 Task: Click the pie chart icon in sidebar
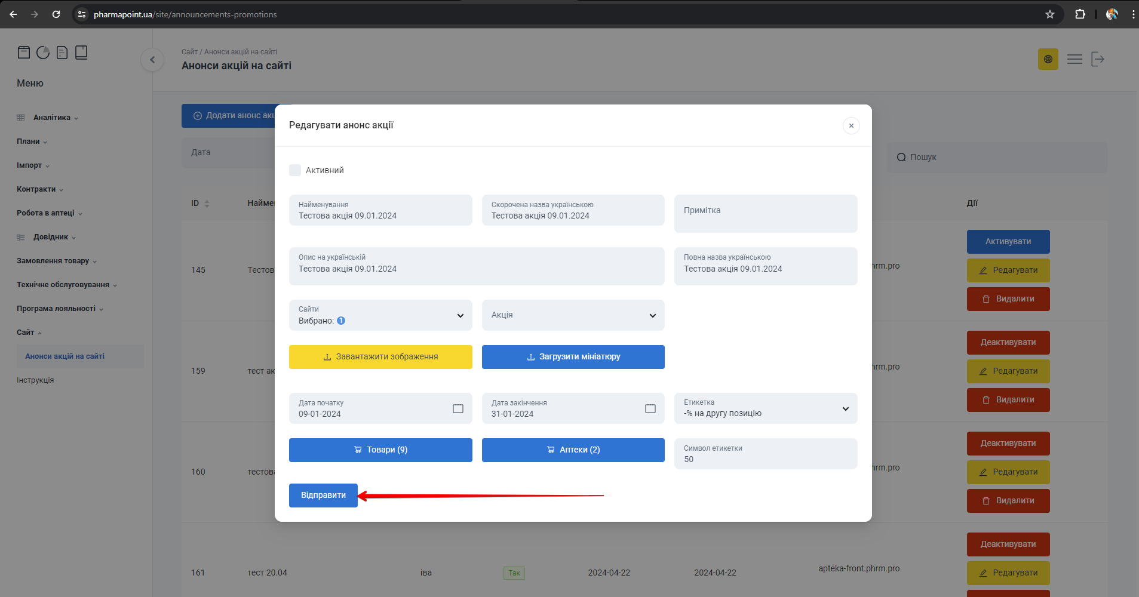pos(43,53)
